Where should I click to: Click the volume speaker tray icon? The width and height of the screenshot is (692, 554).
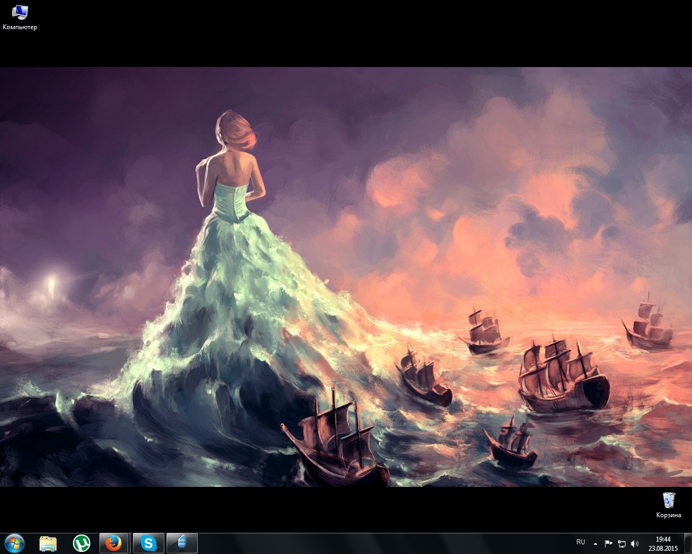click(635, 543)
